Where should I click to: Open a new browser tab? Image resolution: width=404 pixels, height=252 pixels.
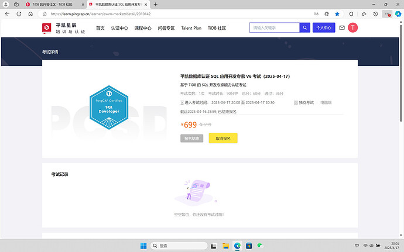pos(155,4)
